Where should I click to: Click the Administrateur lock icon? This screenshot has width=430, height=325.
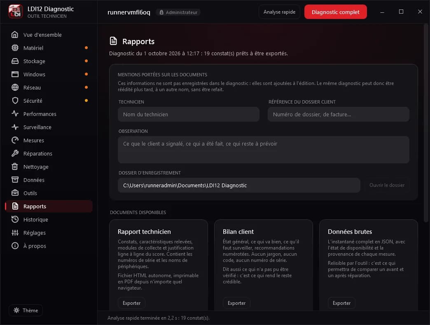[x=161, y=12]
